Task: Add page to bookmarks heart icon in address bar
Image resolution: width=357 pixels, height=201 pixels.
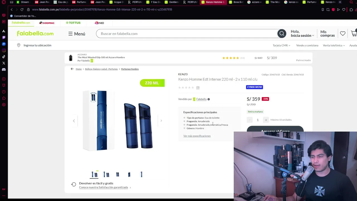Action: (344, 9)
